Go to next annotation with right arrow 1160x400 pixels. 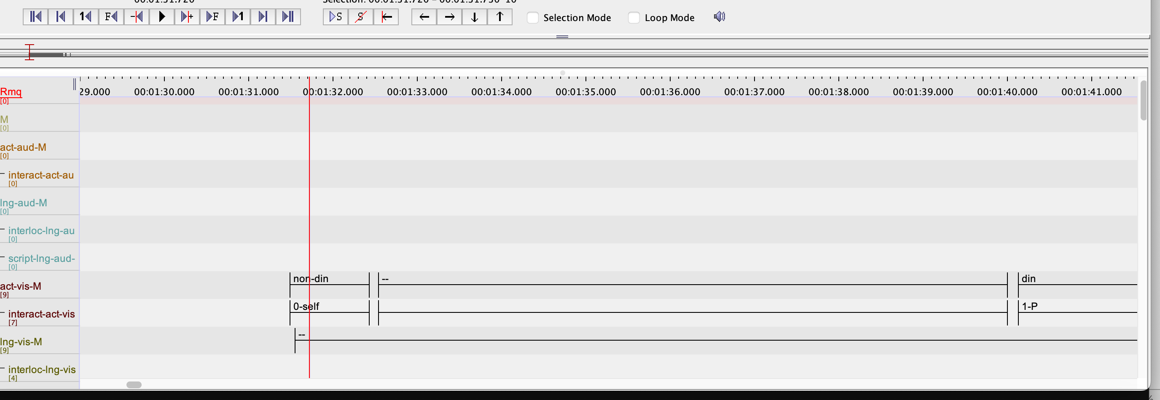449,17
